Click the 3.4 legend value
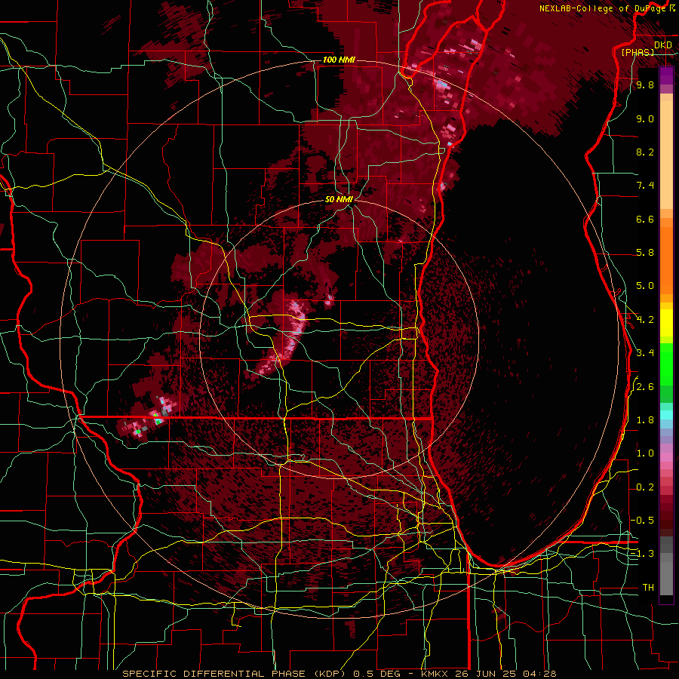 click(x=645, y=353)
